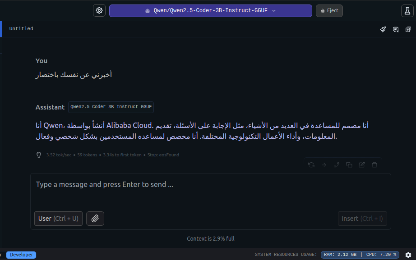Expand the Qwen2.5-Coder-3B-Instruct model dropdown
Viewport: 416px width, 260px height.
pyautogui.click(x=210, y=11)
